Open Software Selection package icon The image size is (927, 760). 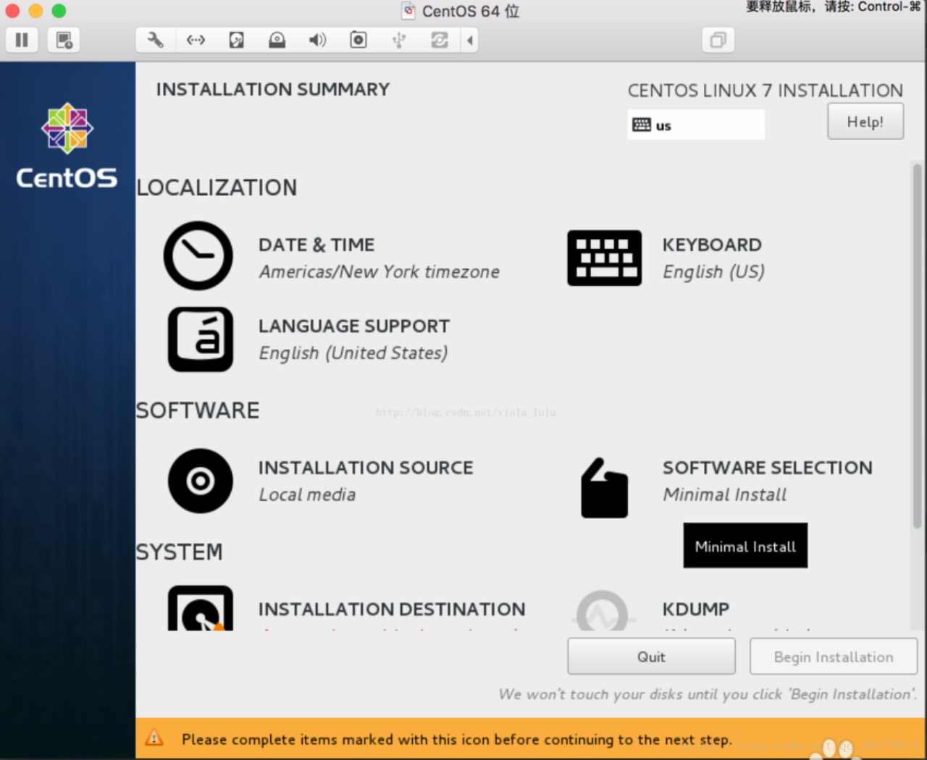click(x=604, y=487)
